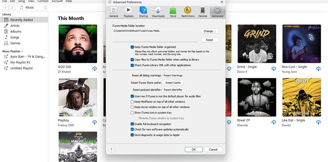
Task: Toggle Enable full keyboard navigation checkbox
Action: pyautogui.click(x=132, y=124)
